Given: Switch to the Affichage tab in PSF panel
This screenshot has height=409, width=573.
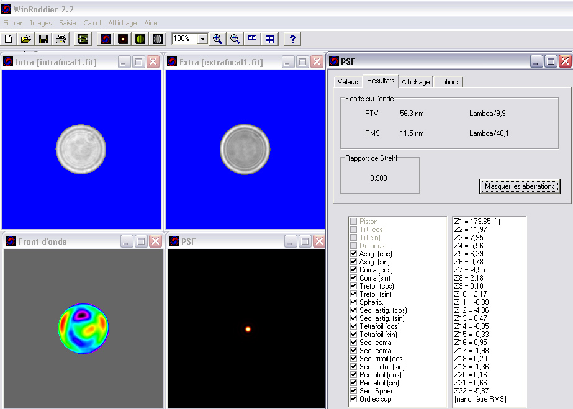Looking at the screenshot, I should 415,82.
